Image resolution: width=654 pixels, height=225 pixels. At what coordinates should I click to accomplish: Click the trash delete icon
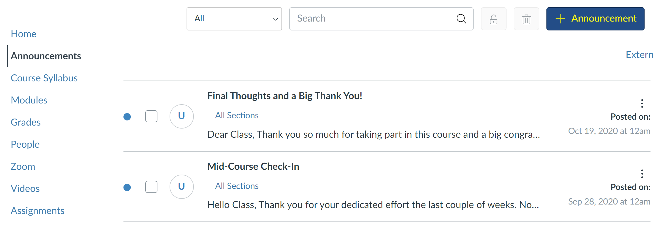click(526, 19)
